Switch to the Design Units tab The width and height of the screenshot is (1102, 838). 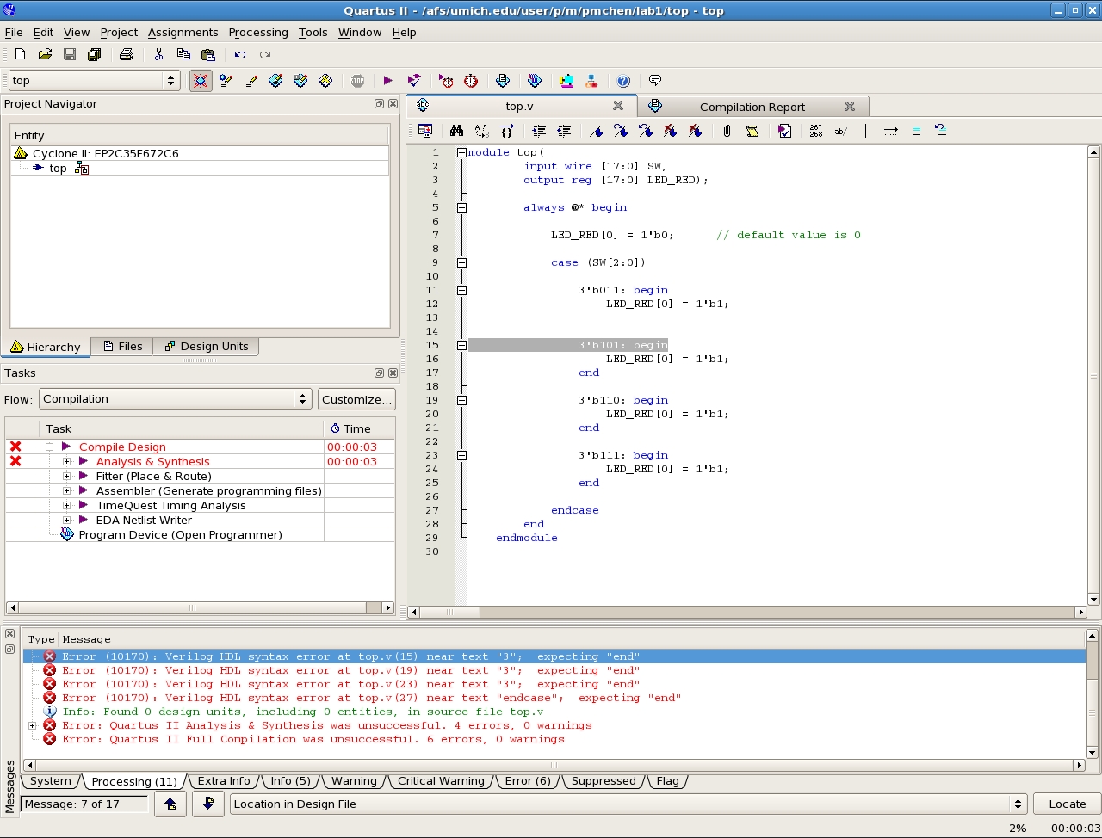tap(206, 346)
